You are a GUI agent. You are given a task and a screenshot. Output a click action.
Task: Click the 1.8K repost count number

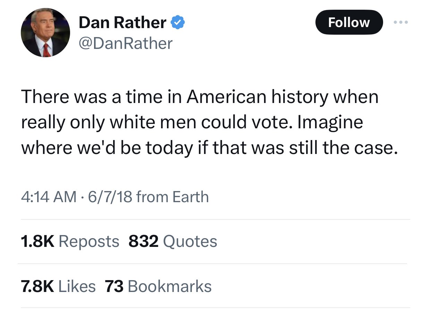tap(37, 241)
